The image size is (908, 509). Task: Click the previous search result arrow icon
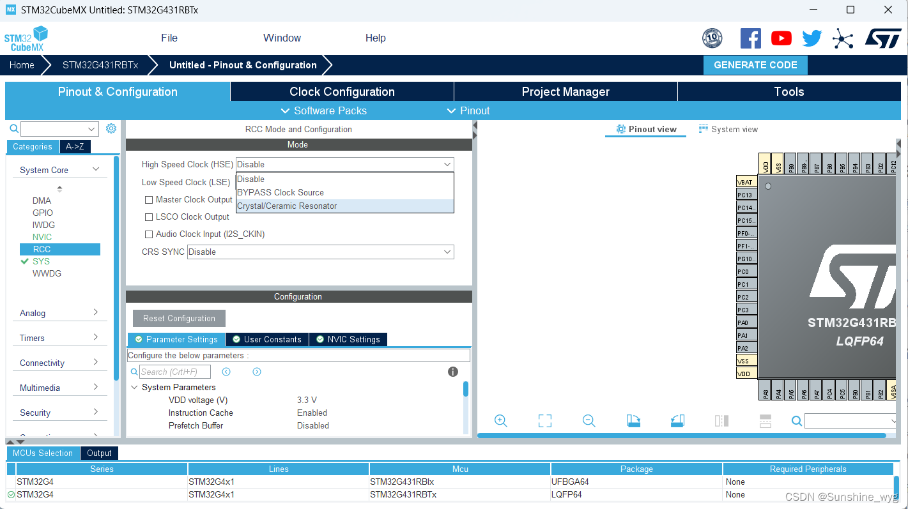[x=226, y=372]
